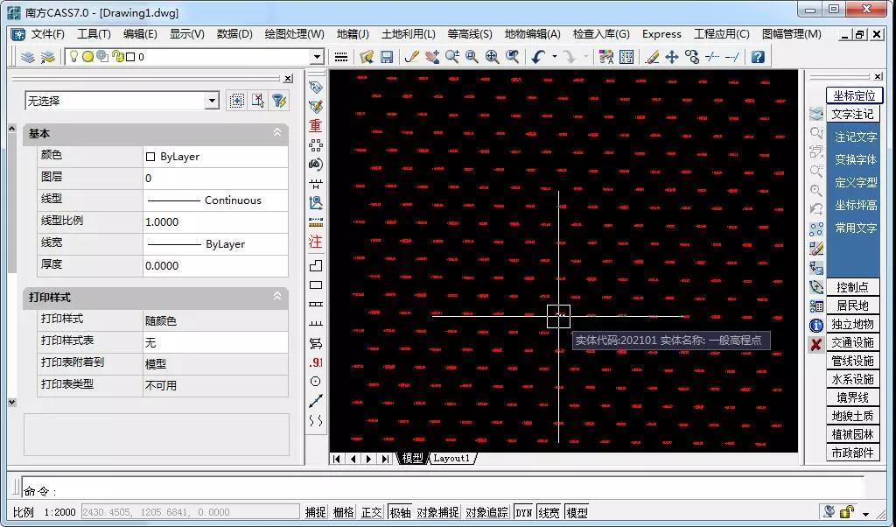Select the pan (move arrows) tool

(x=672, y=57)
